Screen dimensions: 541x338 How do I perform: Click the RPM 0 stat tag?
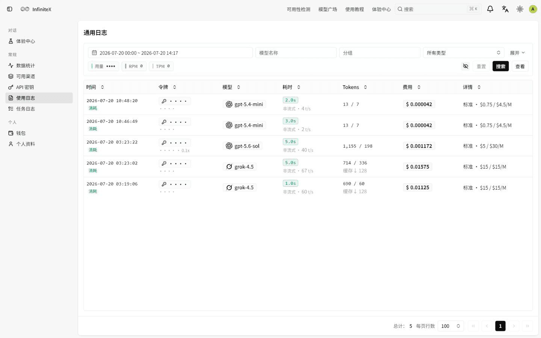[x=134, y=66]
